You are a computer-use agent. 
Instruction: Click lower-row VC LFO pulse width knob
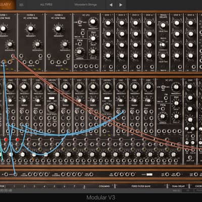pos(163,116)
